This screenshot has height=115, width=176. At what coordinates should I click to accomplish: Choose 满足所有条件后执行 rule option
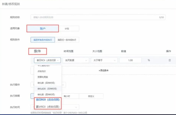point(43,40)
